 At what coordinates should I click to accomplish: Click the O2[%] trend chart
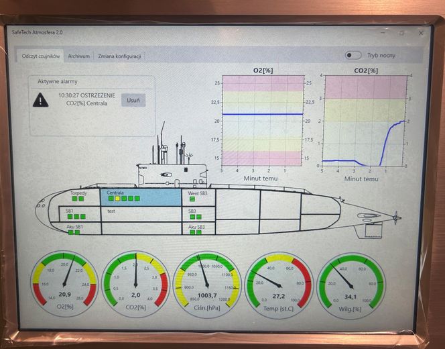point(263,120)
